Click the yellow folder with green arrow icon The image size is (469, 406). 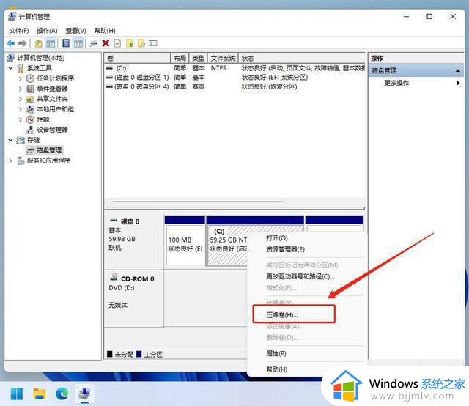(130, 43)
